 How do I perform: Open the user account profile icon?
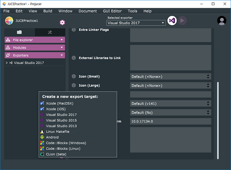click(222, 21)
